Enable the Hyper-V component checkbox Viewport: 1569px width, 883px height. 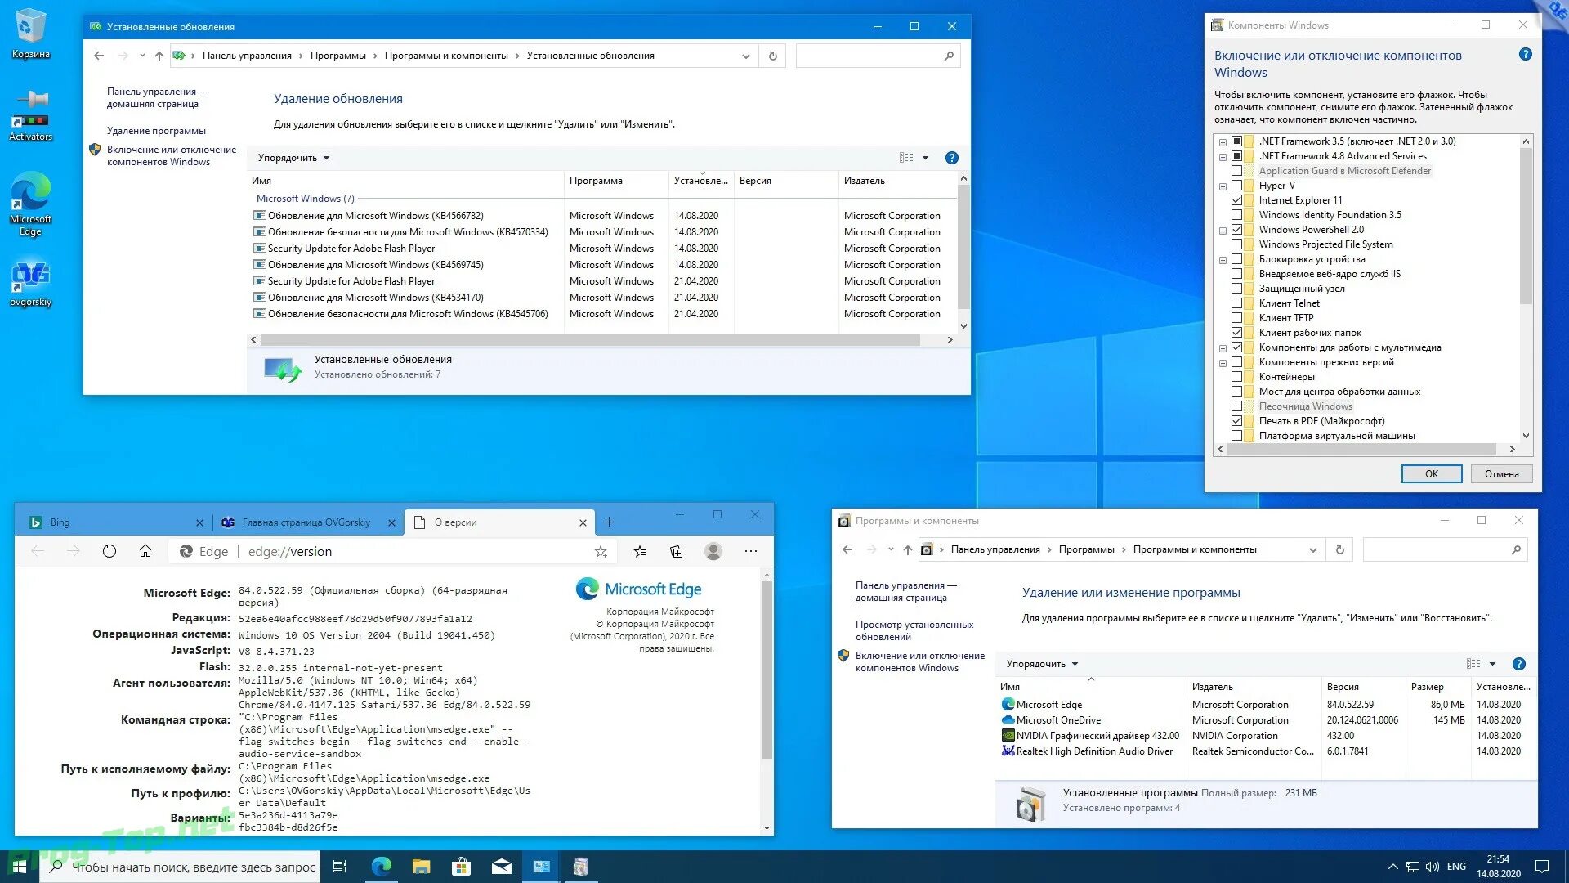(x=1236, y=186)
